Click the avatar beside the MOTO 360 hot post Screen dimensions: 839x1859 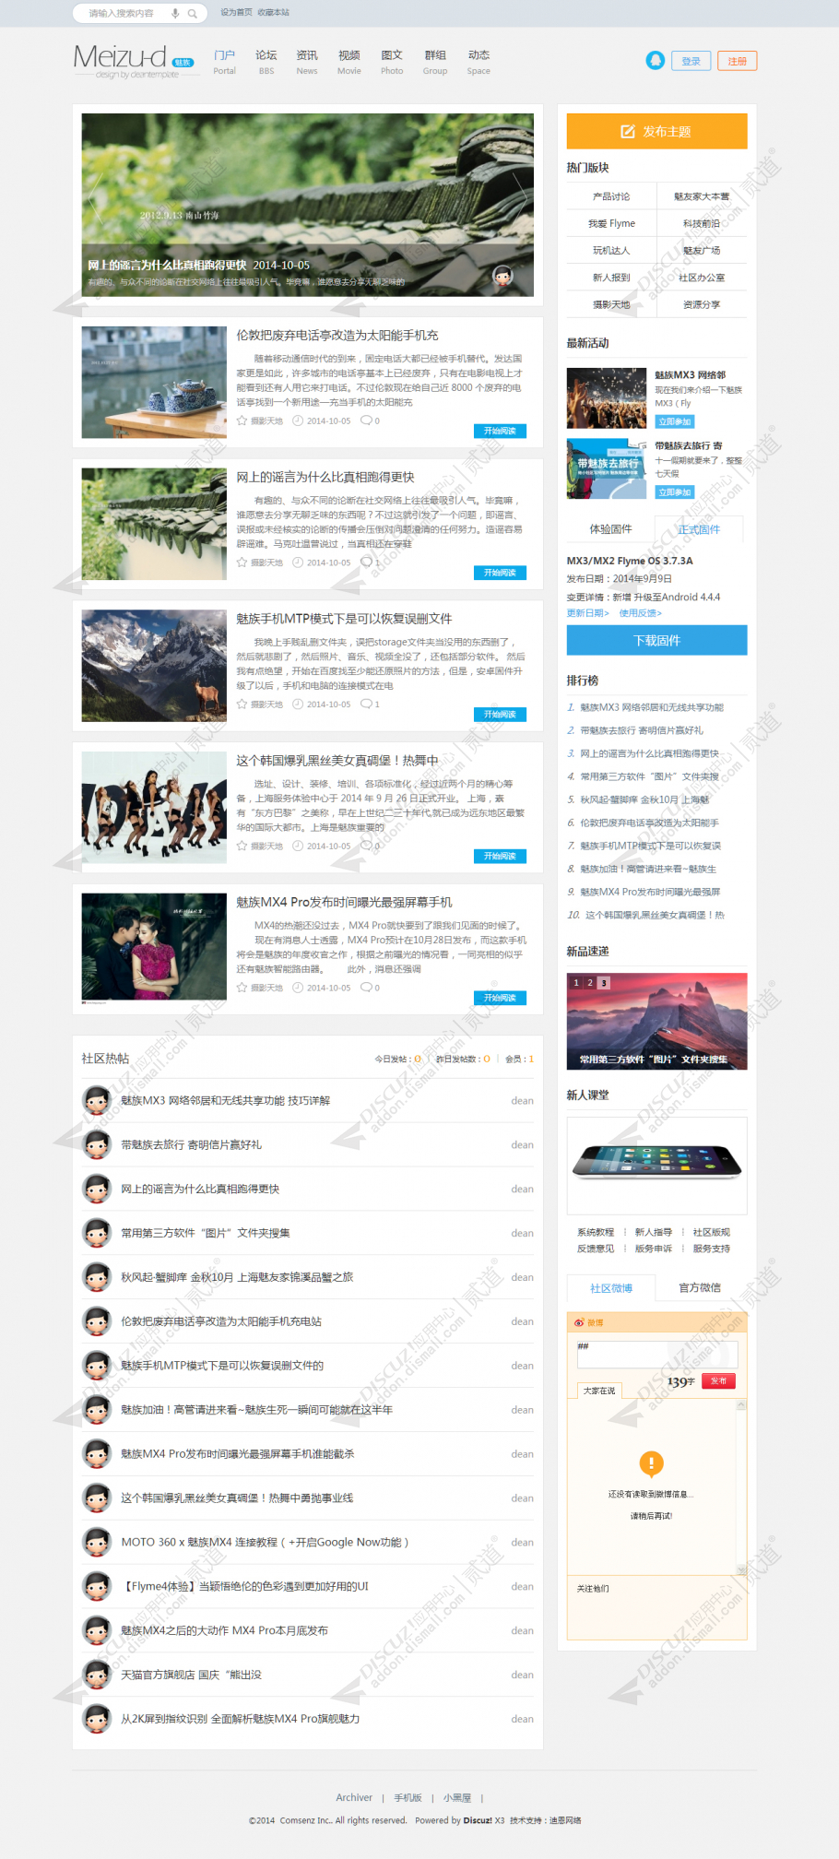(97, 1542)
